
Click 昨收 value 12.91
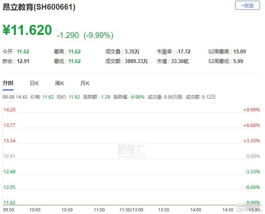point(23,61)
